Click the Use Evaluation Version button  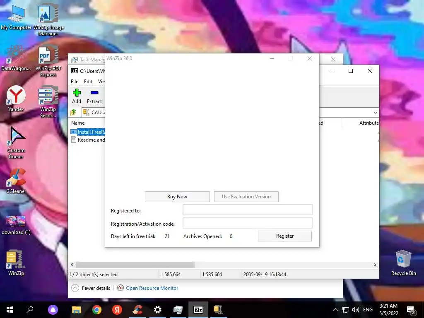click(246, 197)
